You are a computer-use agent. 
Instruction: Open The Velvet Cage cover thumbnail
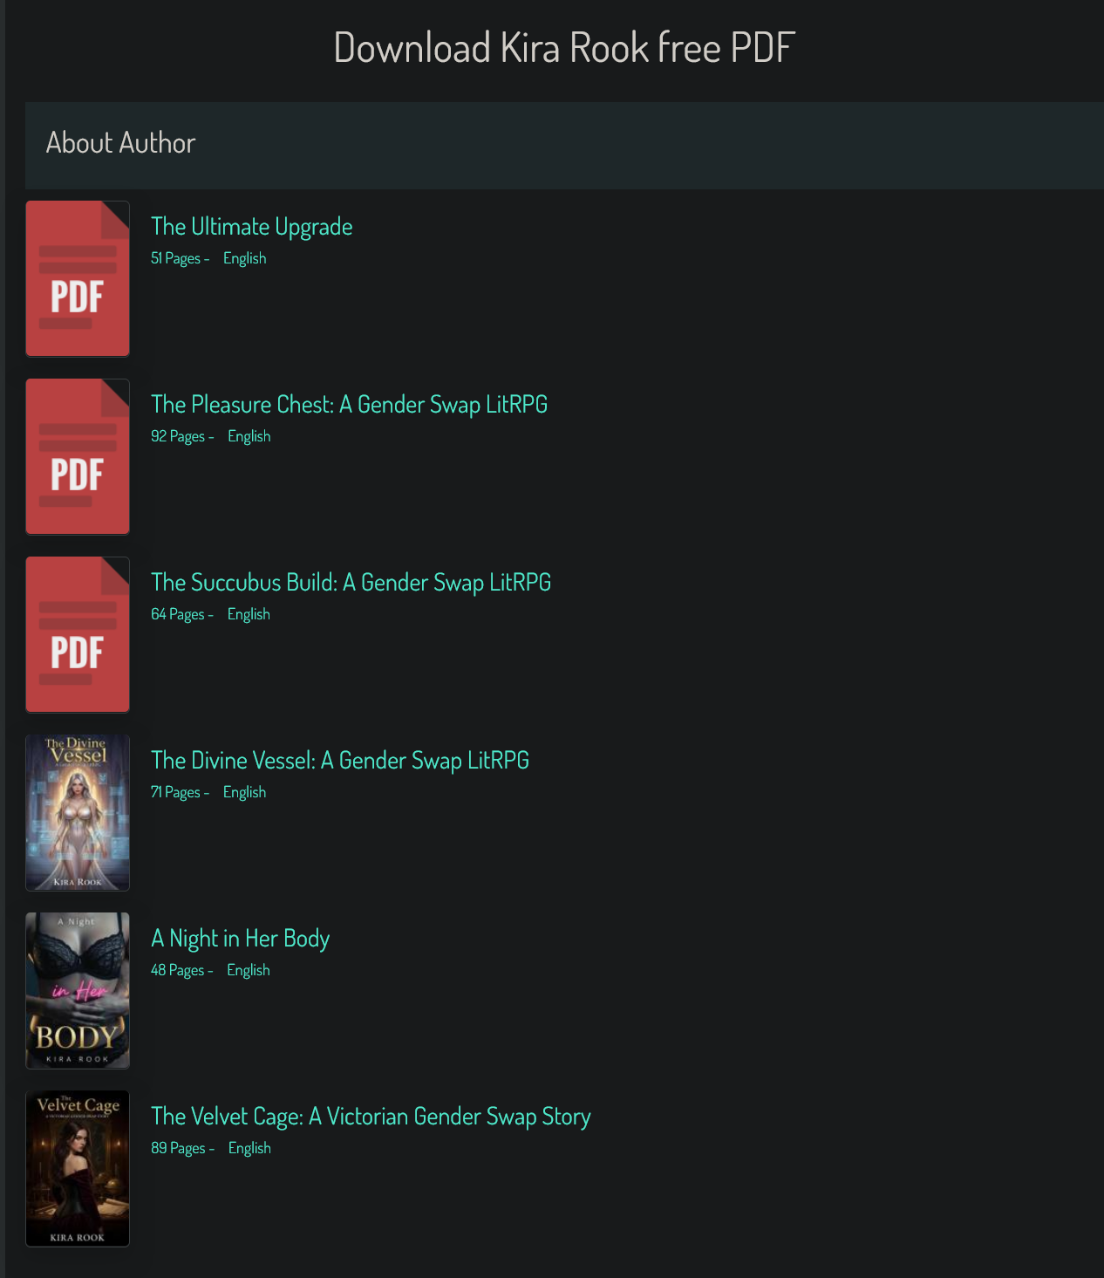(x=78, y=1168)
